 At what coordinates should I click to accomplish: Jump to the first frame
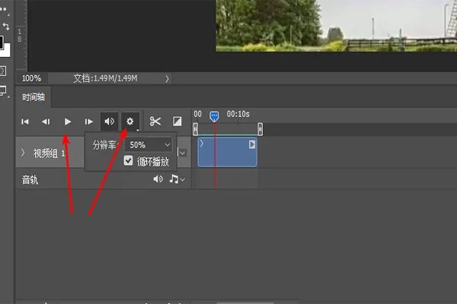(25, 122)
